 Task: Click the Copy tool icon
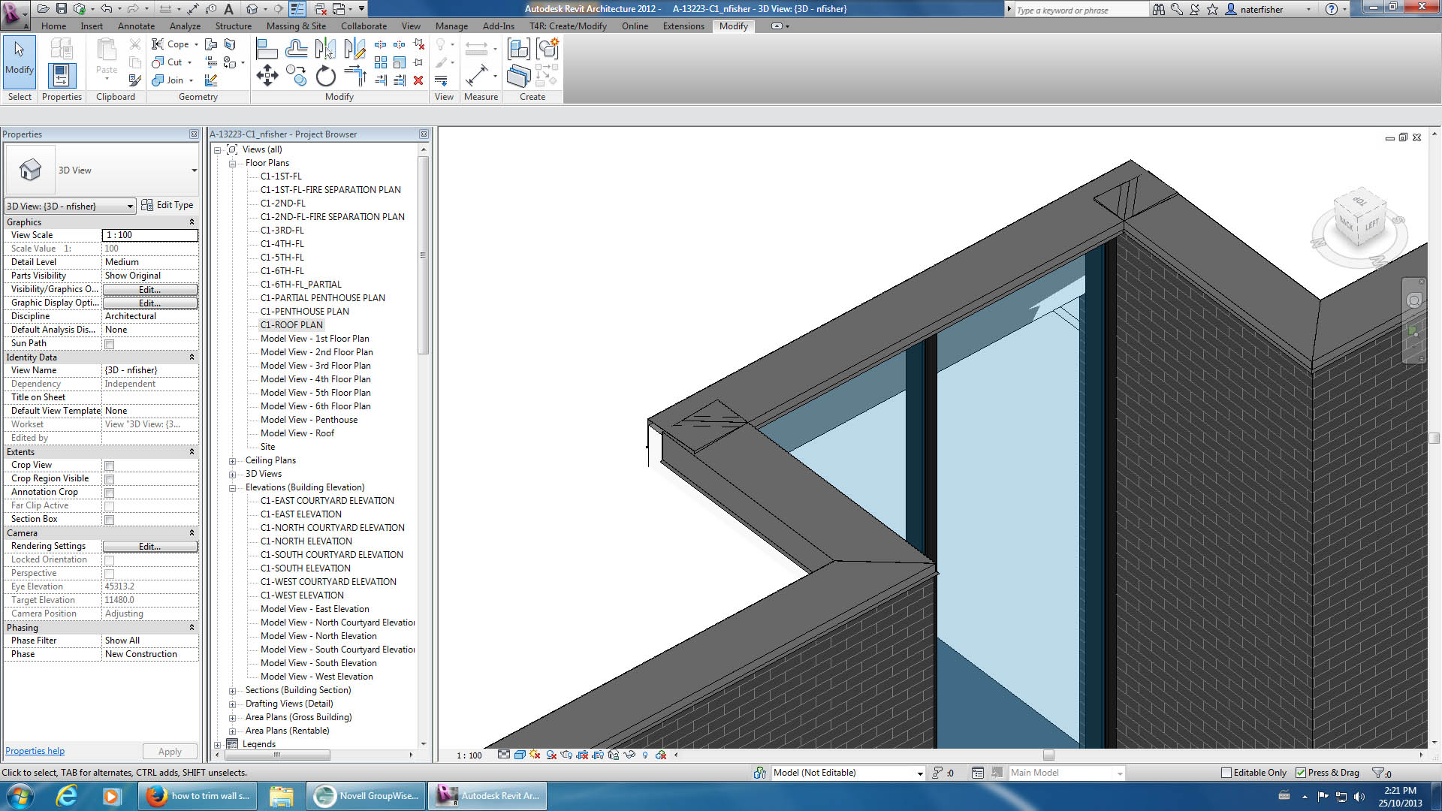[296, 76]
